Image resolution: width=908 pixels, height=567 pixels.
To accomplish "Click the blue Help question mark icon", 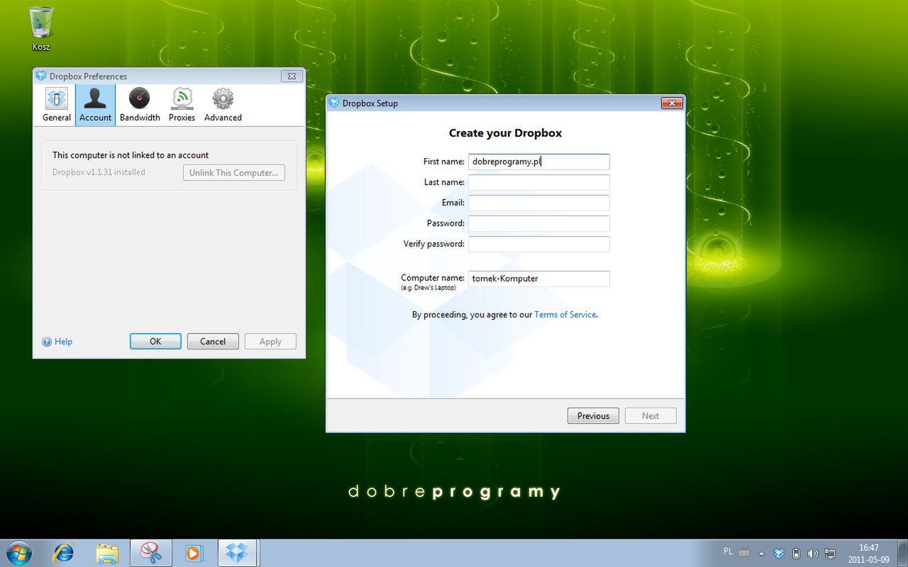I will point(47,342).
